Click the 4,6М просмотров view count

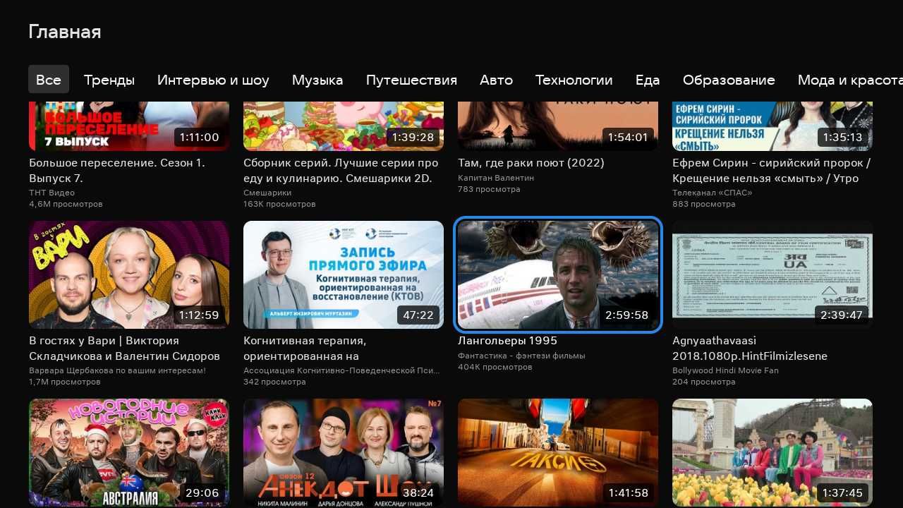pos(66,204)
